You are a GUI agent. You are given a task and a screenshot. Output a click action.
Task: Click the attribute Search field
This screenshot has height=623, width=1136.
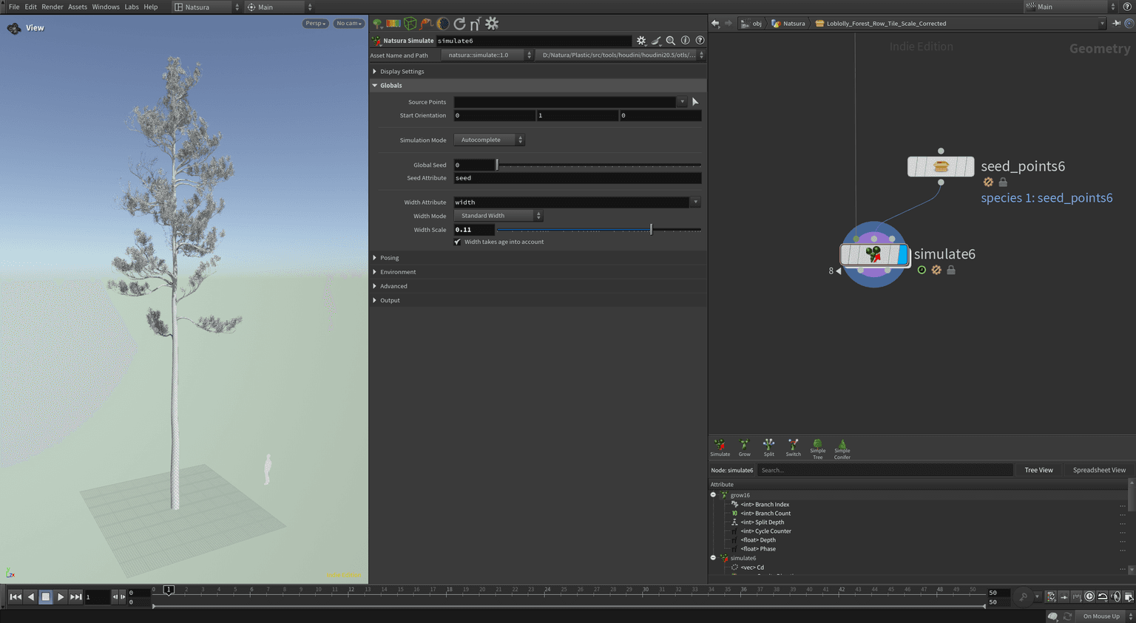coord(885,470)
